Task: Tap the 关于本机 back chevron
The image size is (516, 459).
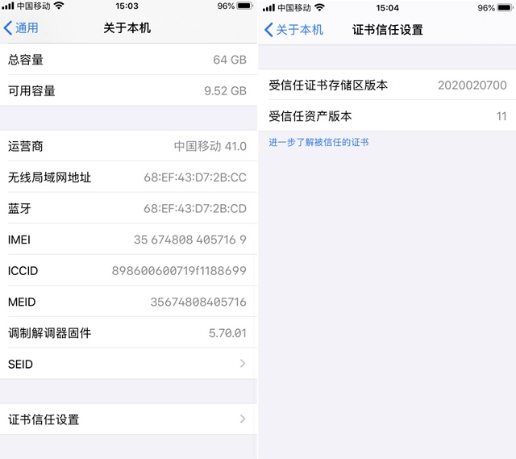Action: coord(268,30)
